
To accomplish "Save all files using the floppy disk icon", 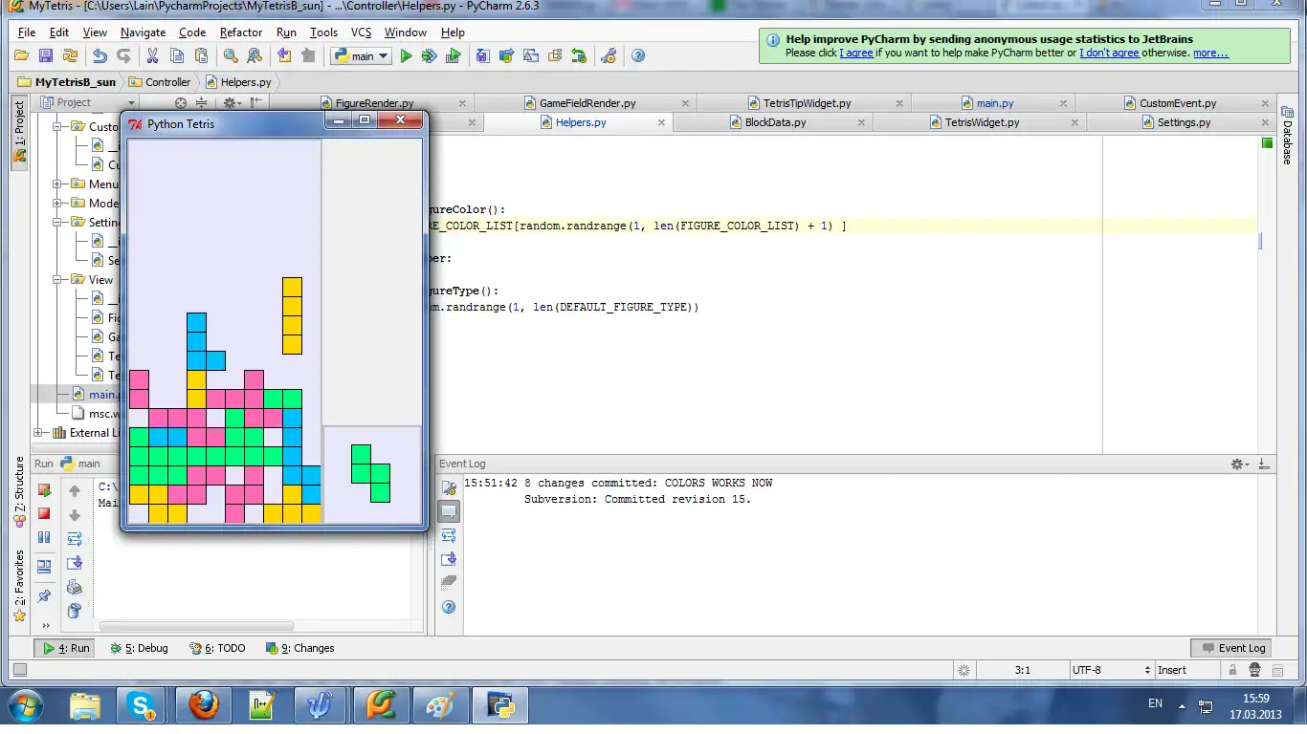I will pyautogui.click(x=45, y=56).
